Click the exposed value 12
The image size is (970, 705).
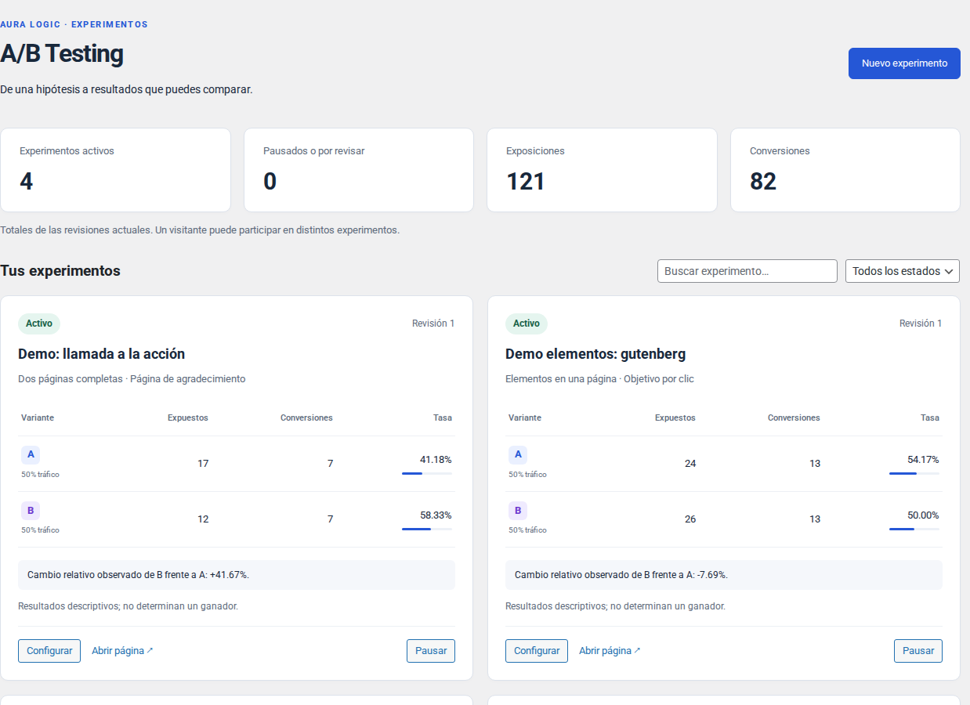[203, 519]
